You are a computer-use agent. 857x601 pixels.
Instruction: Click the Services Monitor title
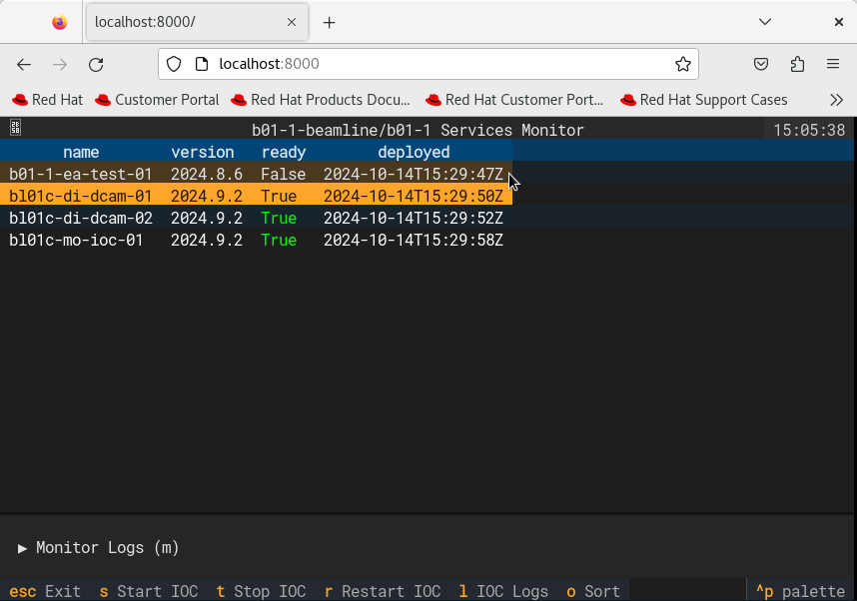click(418, 130)
